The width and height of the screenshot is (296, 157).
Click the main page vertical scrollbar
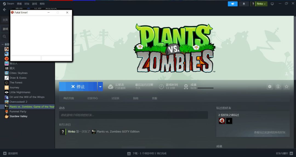pyautogui.click(x=295, y=48)
